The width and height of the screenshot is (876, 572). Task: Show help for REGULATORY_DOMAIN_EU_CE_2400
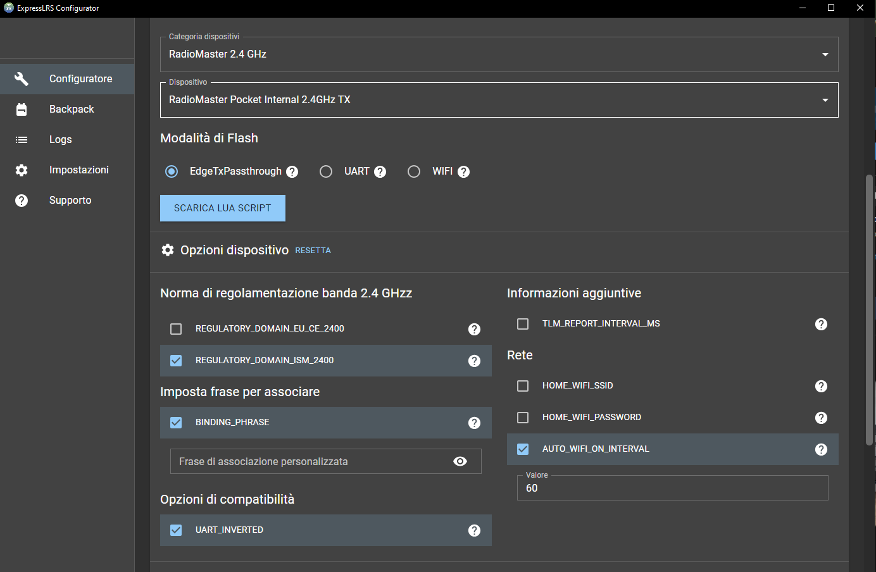tap(474, 329)
